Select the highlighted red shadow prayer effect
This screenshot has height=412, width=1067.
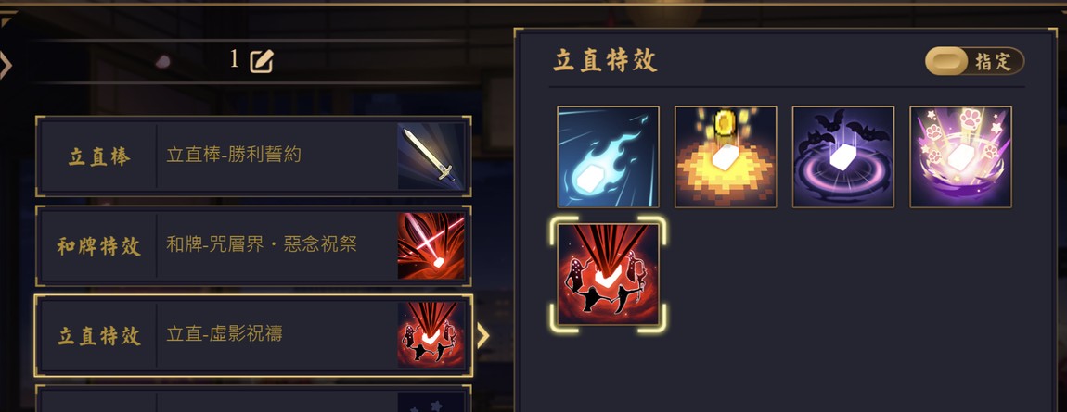608,274
